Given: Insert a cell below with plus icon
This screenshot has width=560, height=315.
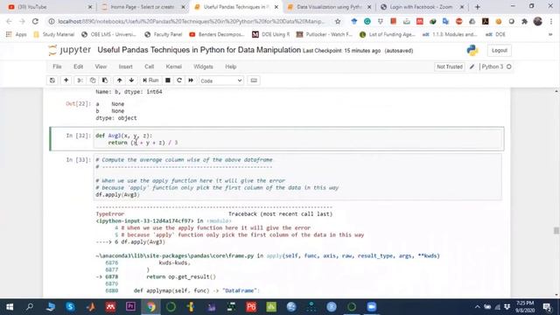Looking at the screenshot, I should pos(66,80).
